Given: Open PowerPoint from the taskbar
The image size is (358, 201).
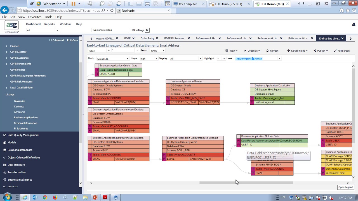Looking at the screenshot, I should (95, 197).
